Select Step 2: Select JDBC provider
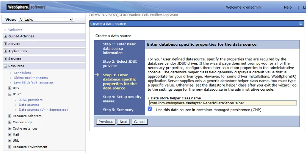 point(120,63)
